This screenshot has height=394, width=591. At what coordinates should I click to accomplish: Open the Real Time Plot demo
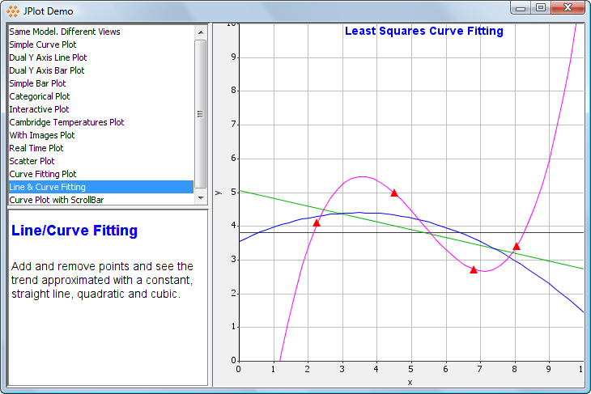[x=101, y=148]
